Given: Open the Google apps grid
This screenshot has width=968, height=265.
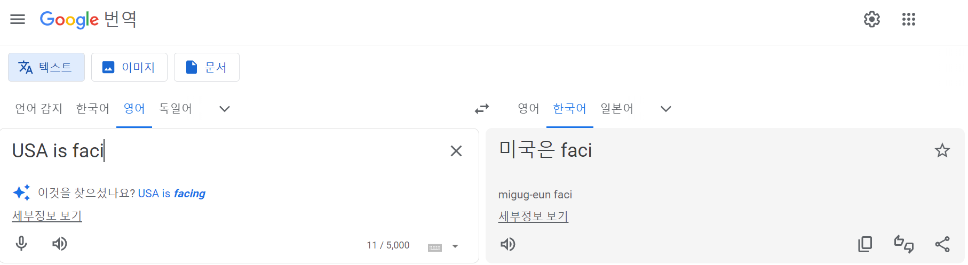Looking at the screenshot, I should point(908,19).
